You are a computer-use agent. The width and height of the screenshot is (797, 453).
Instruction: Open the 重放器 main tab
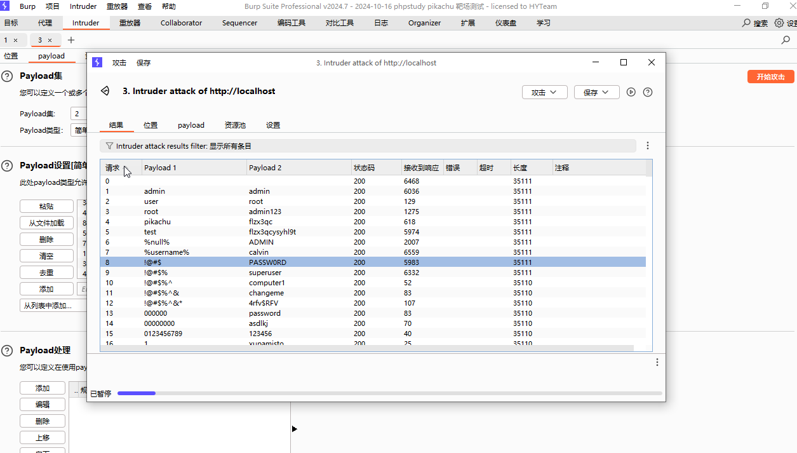tap(130, 23)
